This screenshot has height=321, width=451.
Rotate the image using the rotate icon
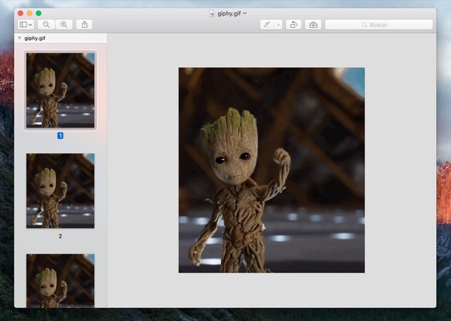point(293,24)
